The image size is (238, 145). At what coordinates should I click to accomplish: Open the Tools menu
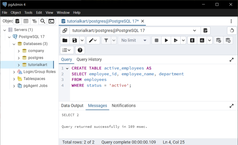(x=29, y=13)
